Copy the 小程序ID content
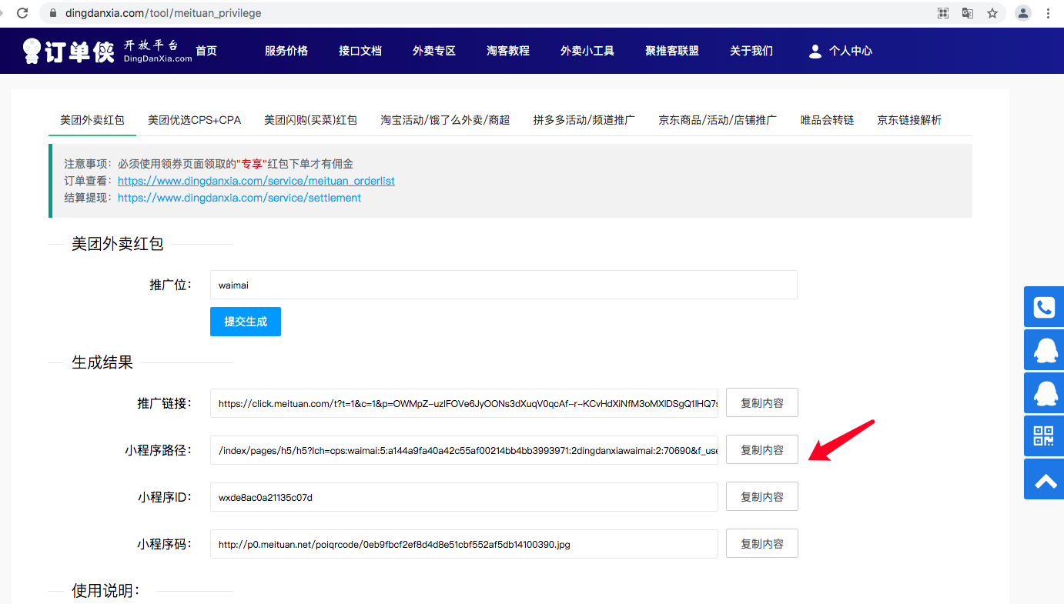The image size is (1064, 604). point(762,497)
